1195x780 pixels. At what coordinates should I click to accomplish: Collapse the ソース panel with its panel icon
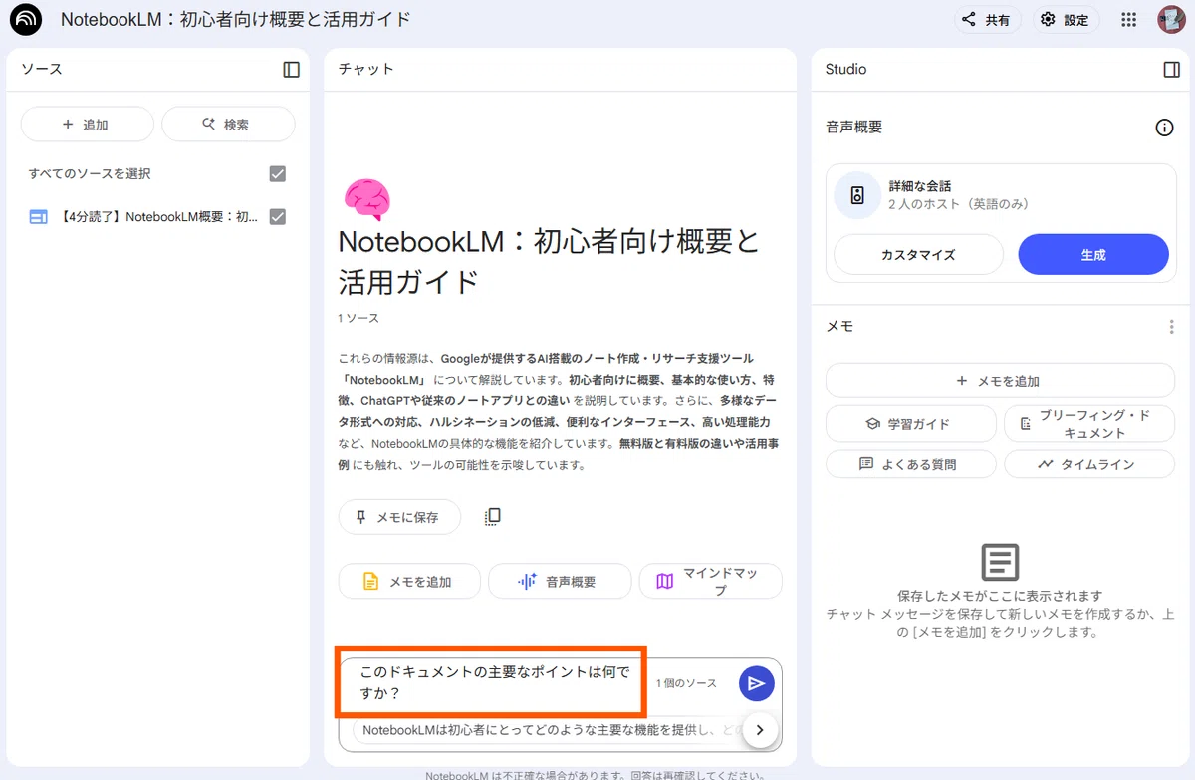(x=291, y=69)
